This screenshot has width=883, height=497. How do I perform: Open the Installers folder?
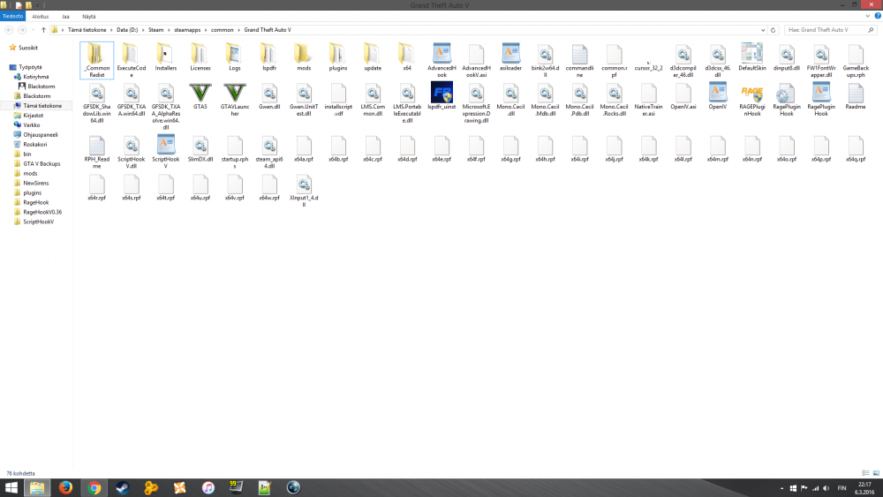click(x=166, y=54)
